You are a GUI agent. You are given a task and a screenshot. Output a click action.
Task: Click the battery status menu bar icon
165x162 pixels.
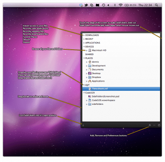click(127, 5)
